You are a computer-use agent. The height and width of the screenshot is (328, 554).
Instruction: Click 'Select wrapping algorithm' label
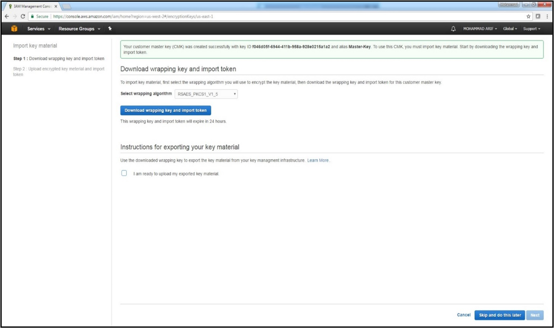(x=146, y=94)
